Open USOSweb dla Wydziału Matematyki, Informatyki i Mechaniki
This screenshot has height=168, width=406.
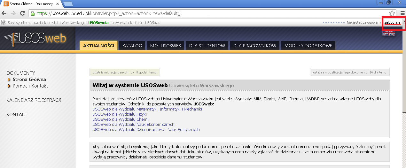(x=147, y=109)
